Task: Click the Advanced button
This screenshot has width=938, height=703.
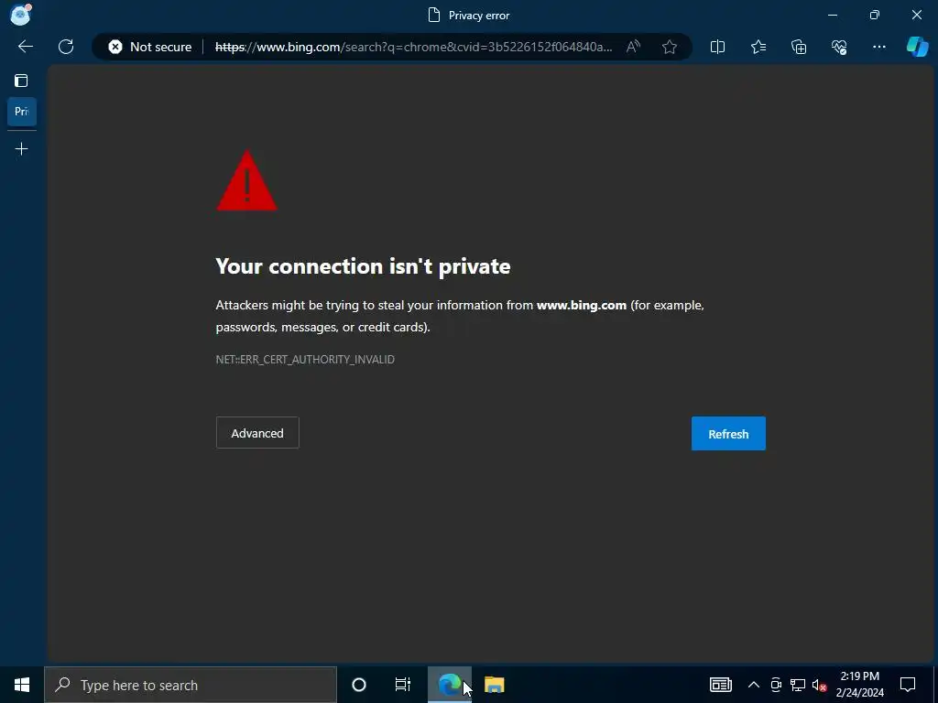Action: coord(257,433)
